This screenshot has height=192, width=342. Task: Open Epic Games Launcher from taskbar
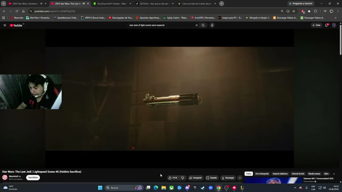[x=195, y=188]
